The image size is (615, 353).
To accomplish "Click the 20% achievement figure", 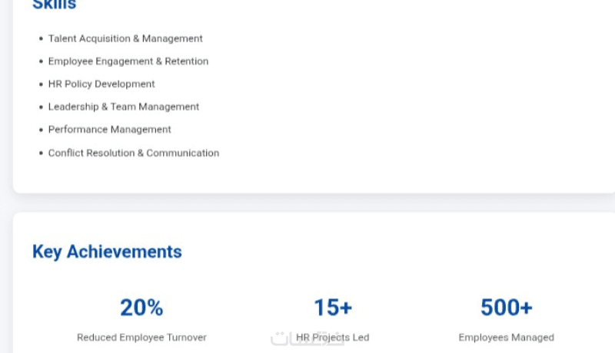I will tap(141, 308).
